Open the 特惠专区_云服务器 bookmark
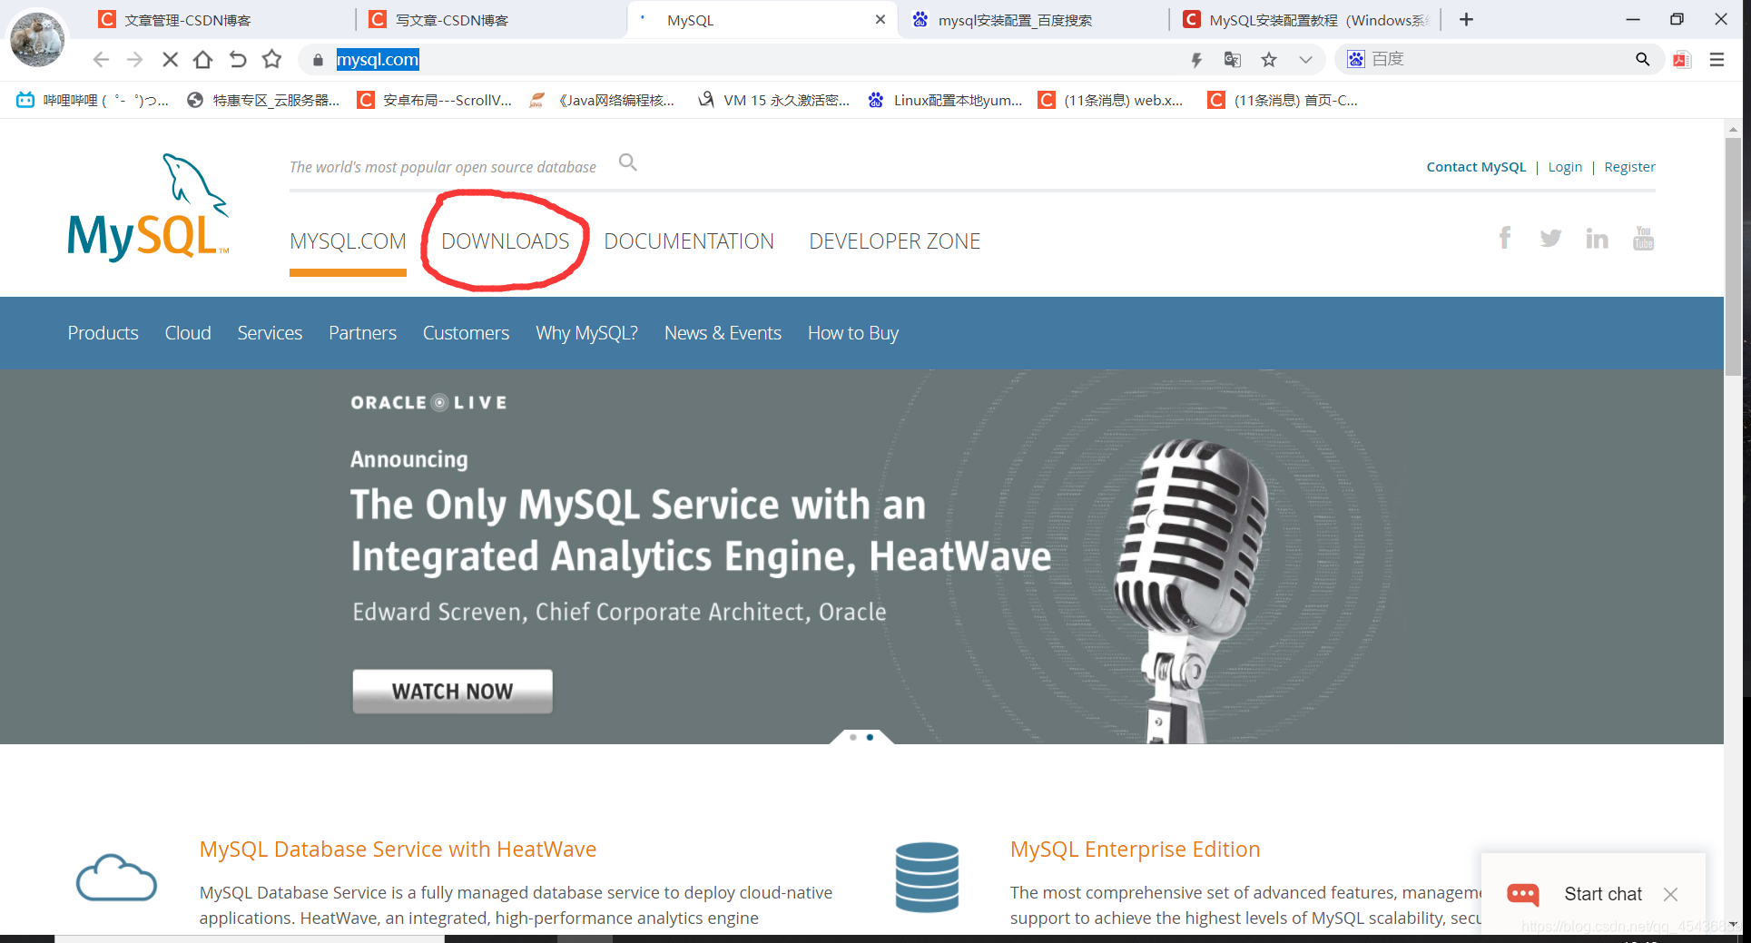This screenshot has width=1751, height=943. pos(263,100)
